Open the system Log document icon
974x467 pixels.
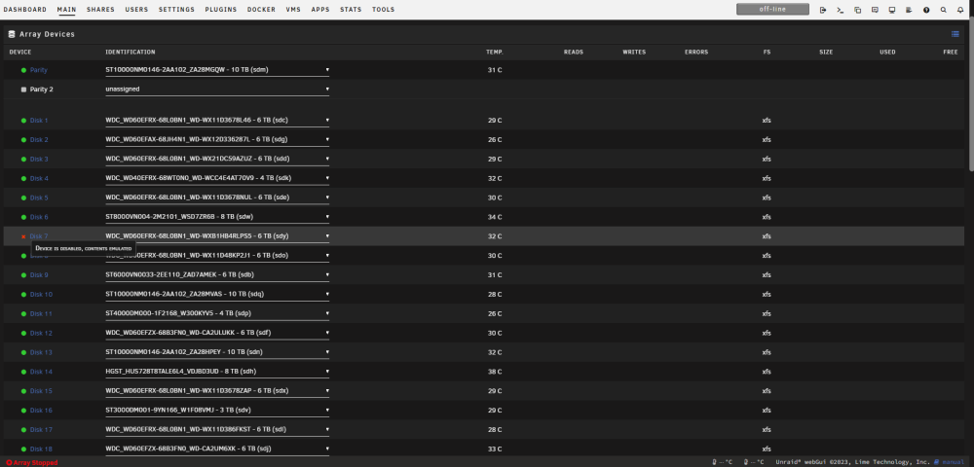coord(909,10)
